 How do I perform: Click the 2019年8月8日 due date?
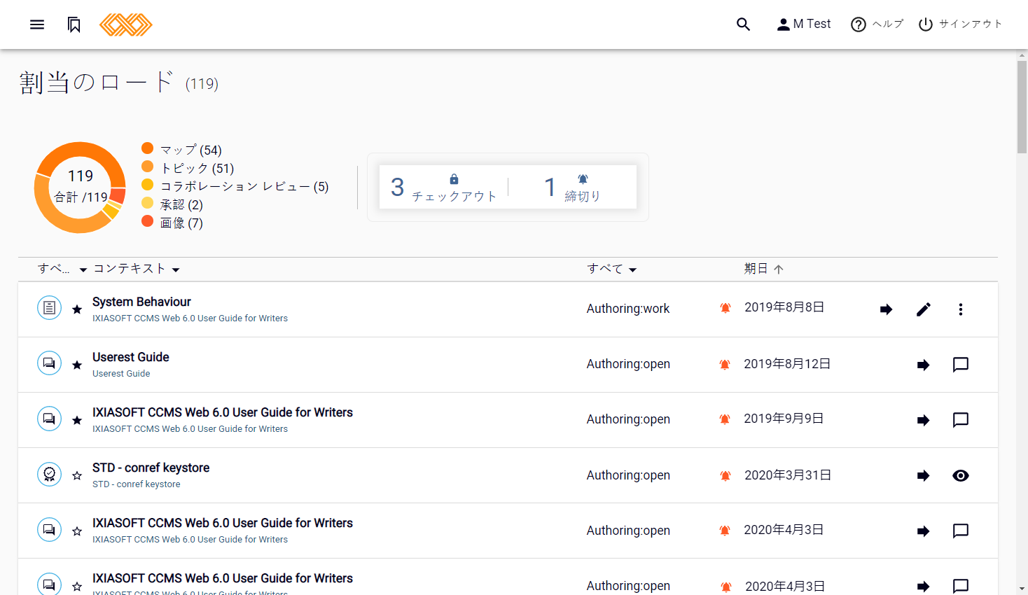tap(784, 307)
